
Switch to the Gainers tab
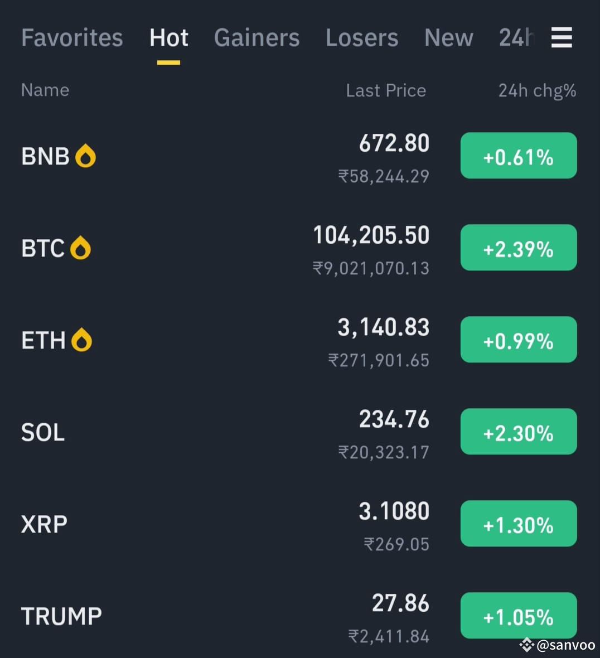[x=257, y=38]
